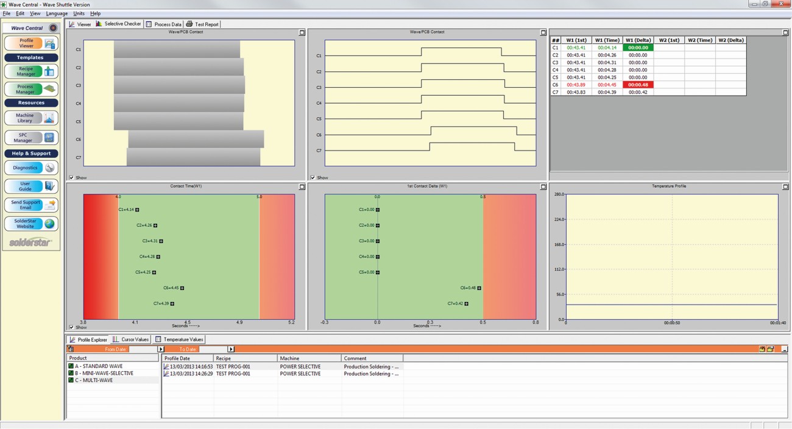
Task: Switch to the Cursor Values tab
Action: pyautogui.click(x=131, y=339)
